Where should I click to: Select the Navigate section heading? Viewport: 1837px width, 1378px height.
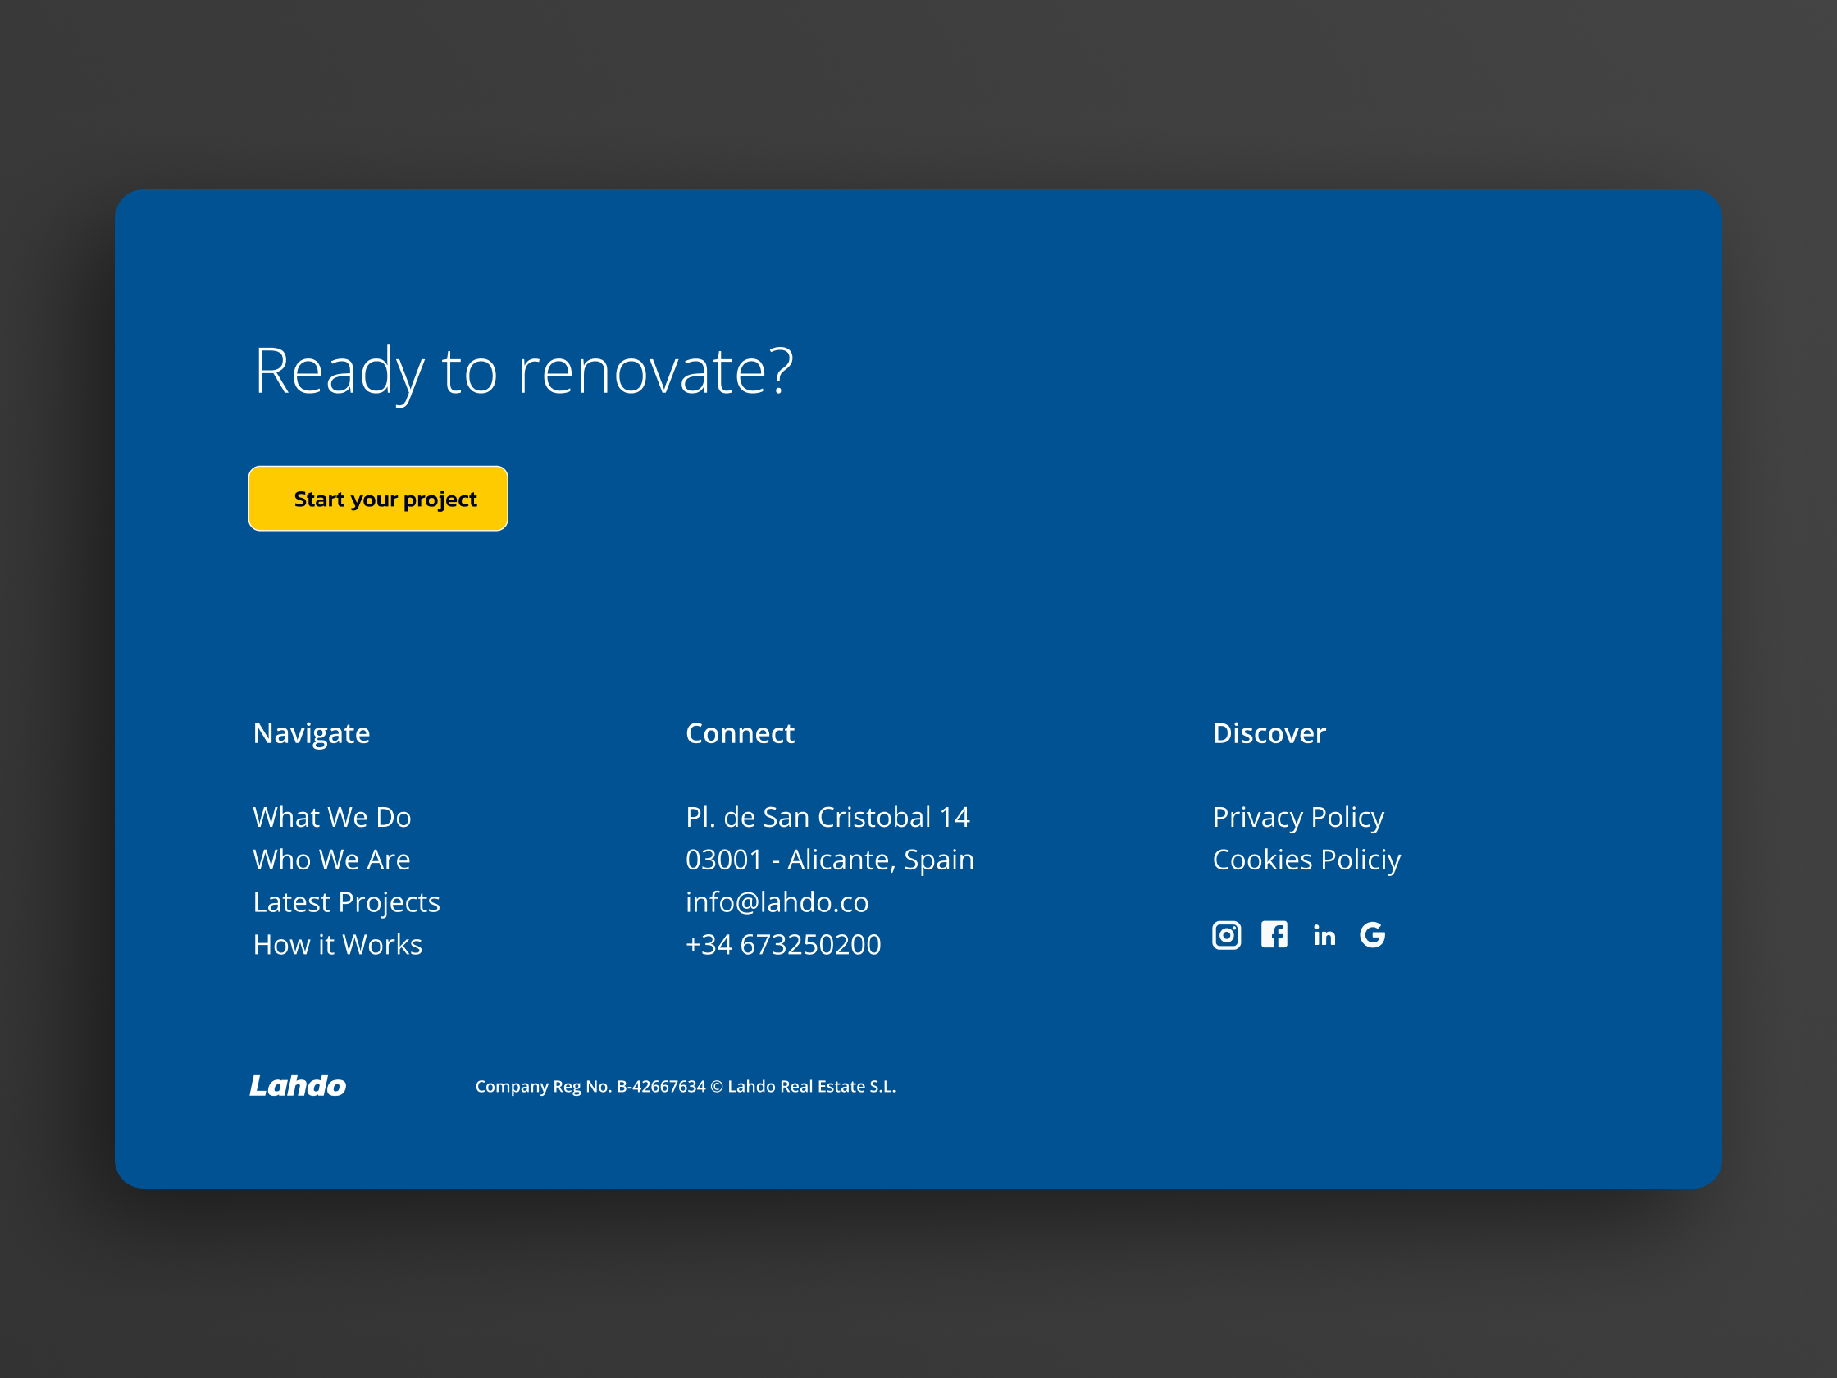pos(311,732)
